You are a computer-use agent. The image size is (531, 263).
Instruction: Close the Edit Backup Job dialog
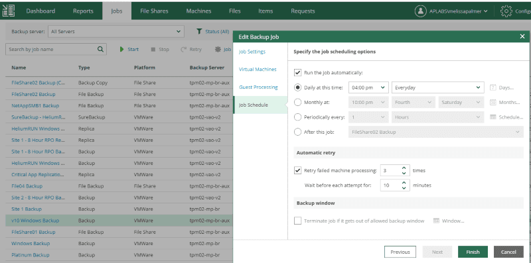coord(522,36)
